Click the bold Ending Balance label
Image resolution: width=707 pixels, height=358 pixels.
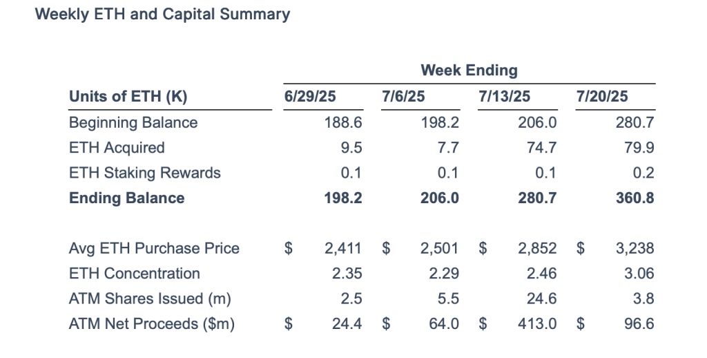pos(127,198)
